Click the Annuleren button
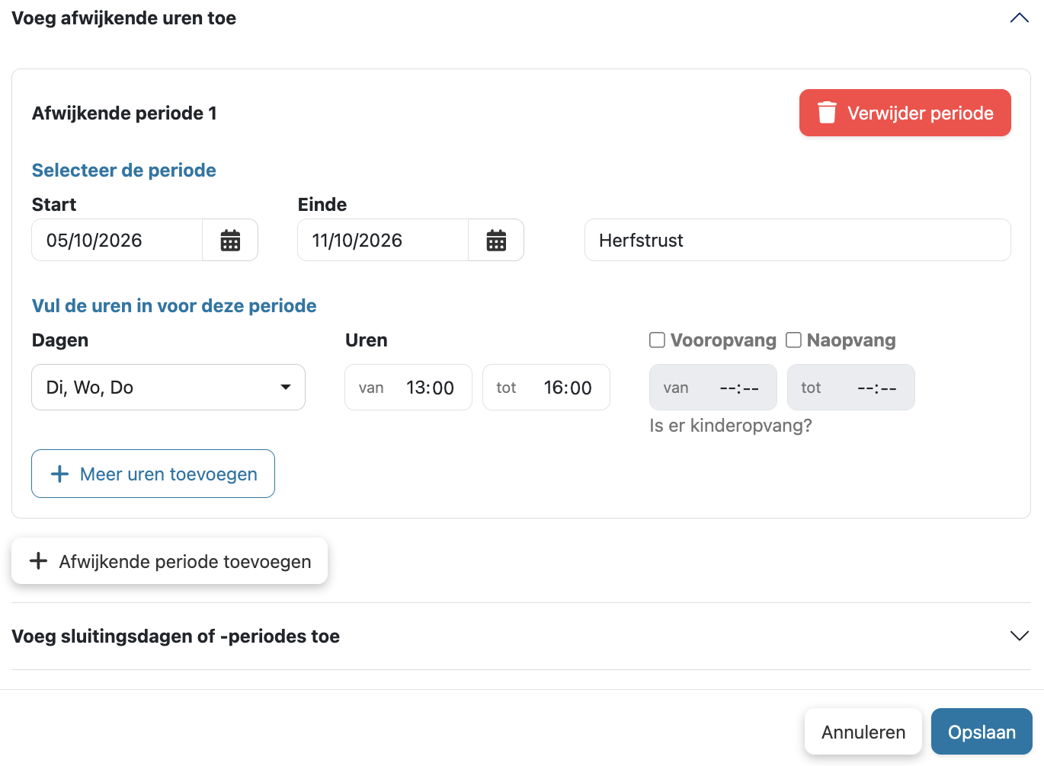 point(863,732)
